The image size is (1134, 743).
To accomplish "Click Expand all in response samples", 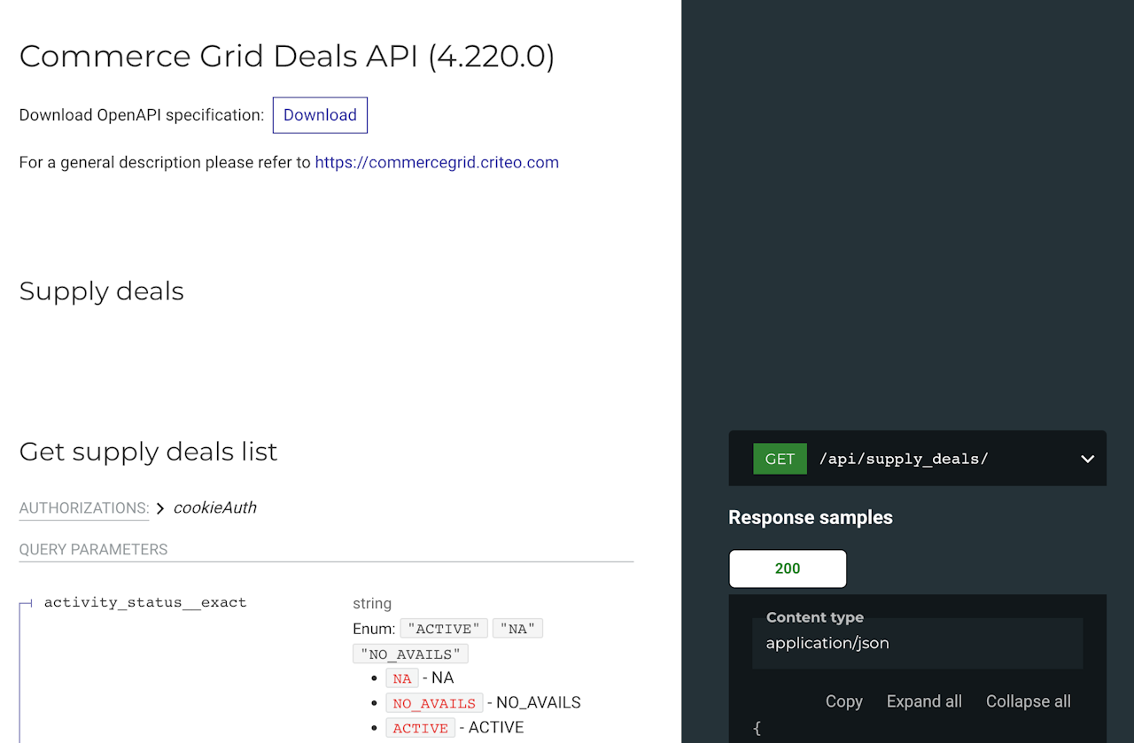I will pos(924,701).
